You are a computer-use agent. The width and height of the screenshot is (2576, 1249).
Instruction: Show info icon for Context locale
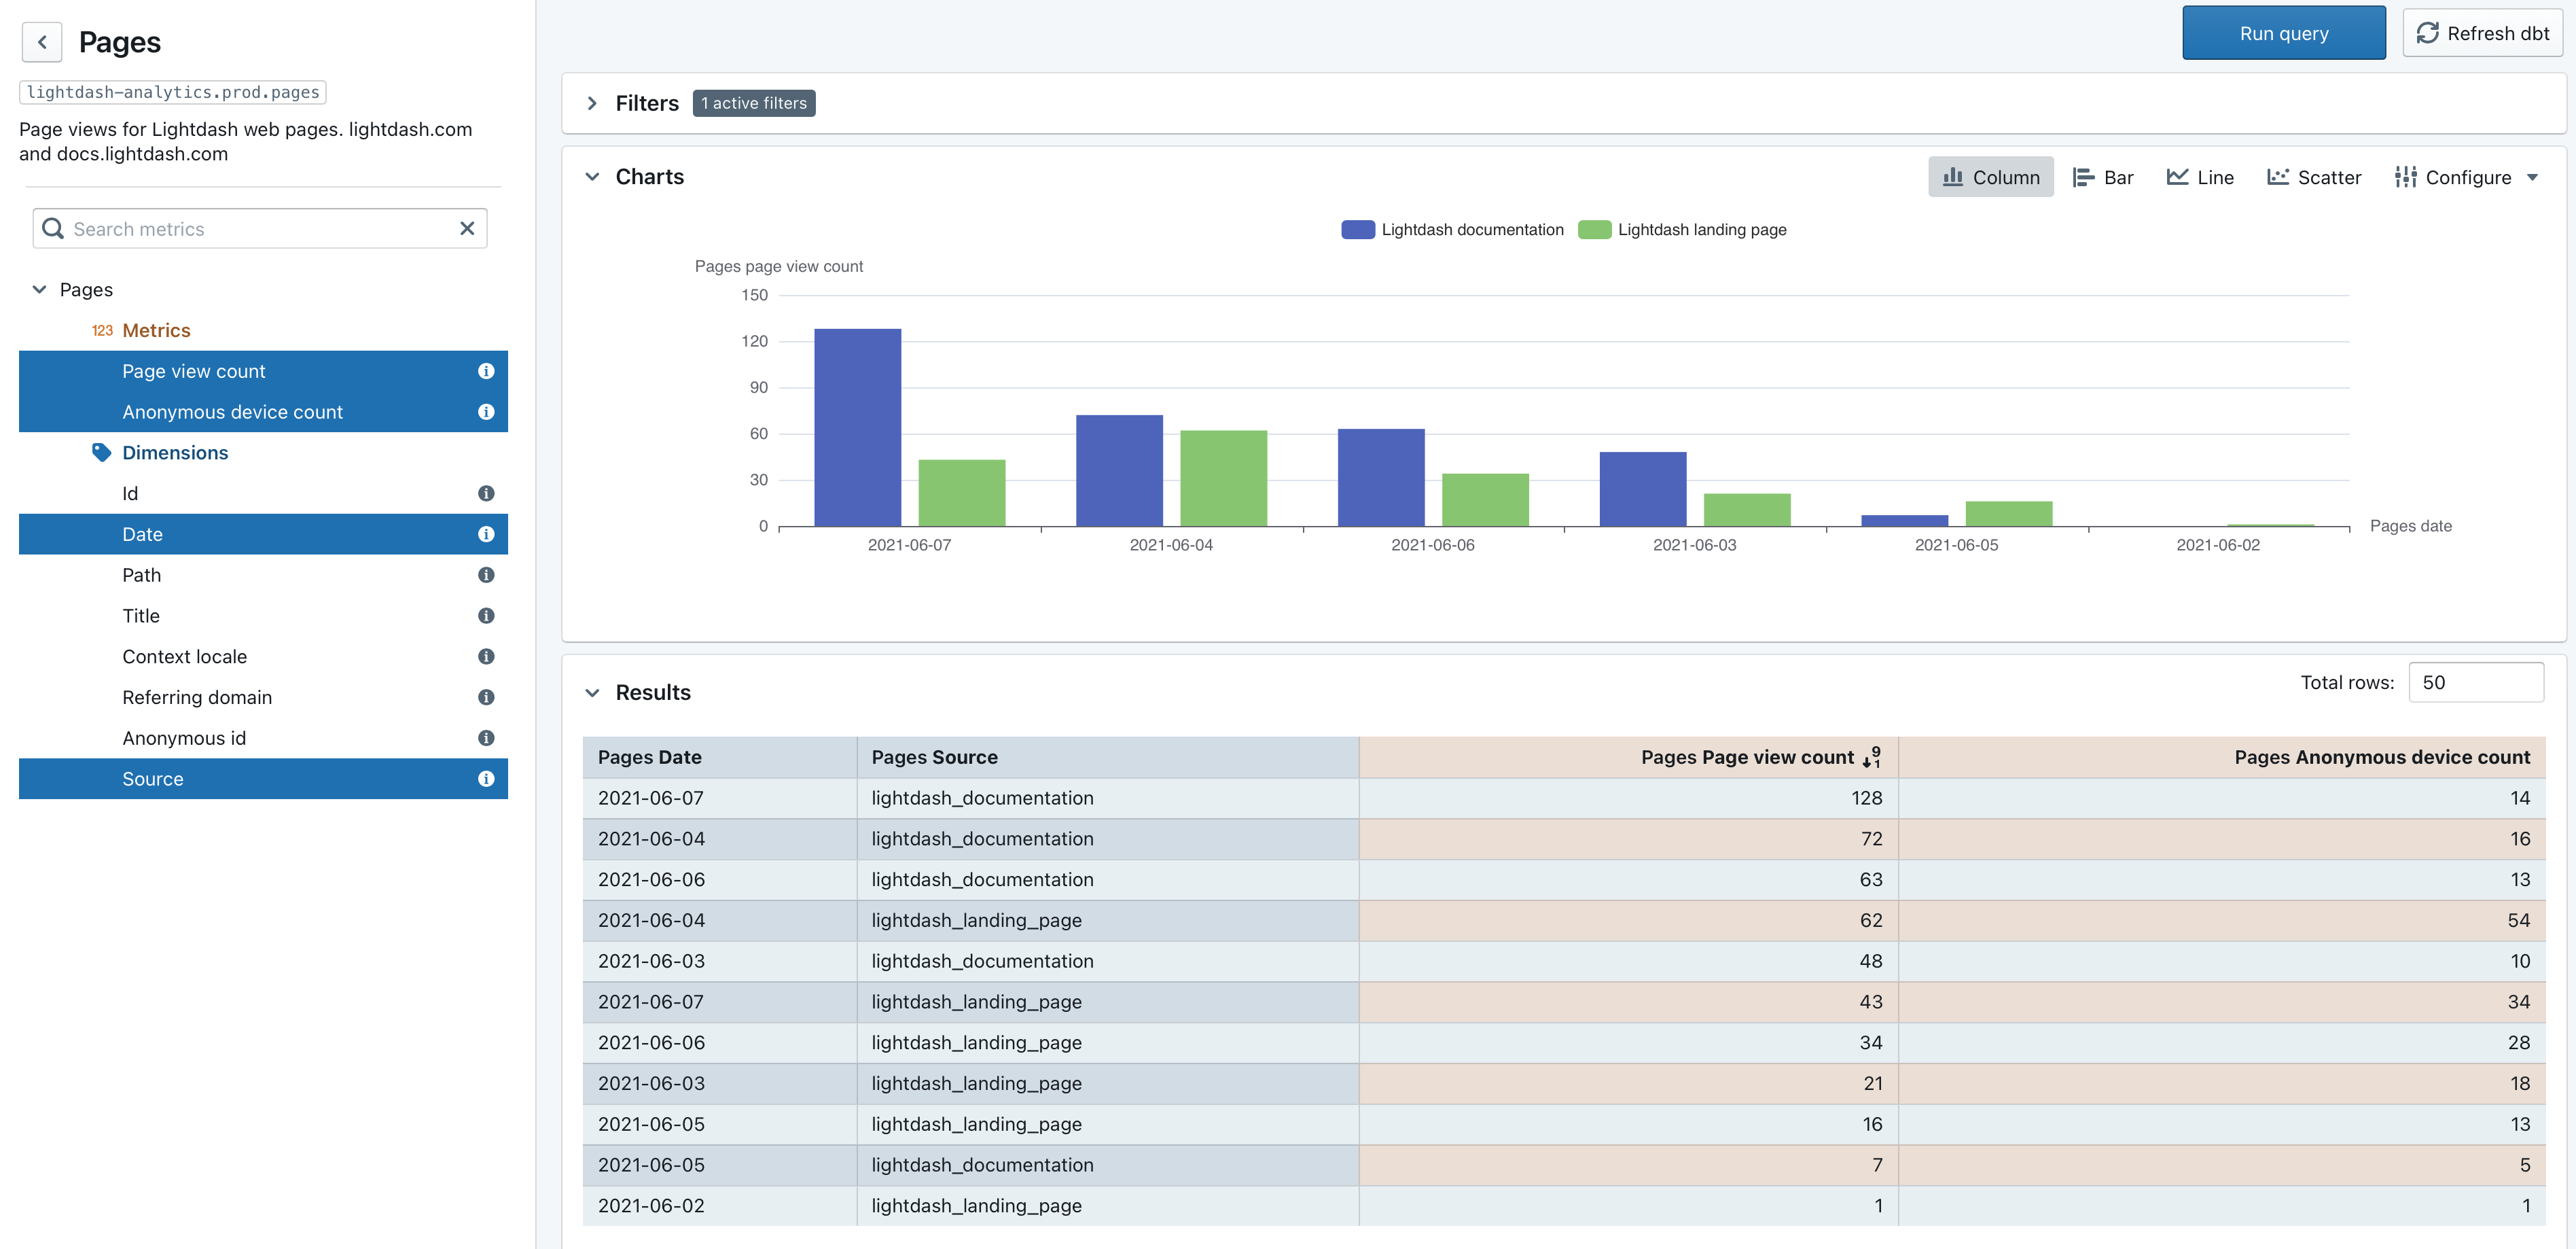[x=486, y=657]
